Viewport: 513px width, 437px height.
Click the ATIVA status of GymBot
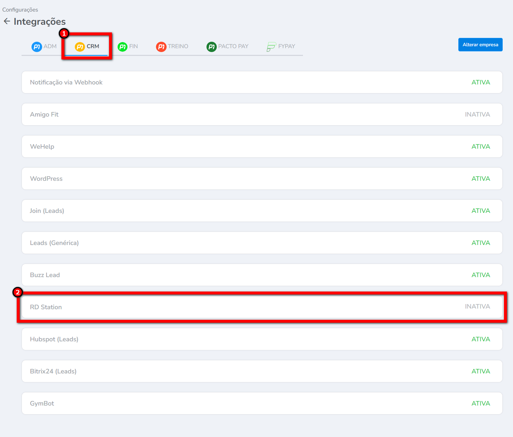pos(481,403)
